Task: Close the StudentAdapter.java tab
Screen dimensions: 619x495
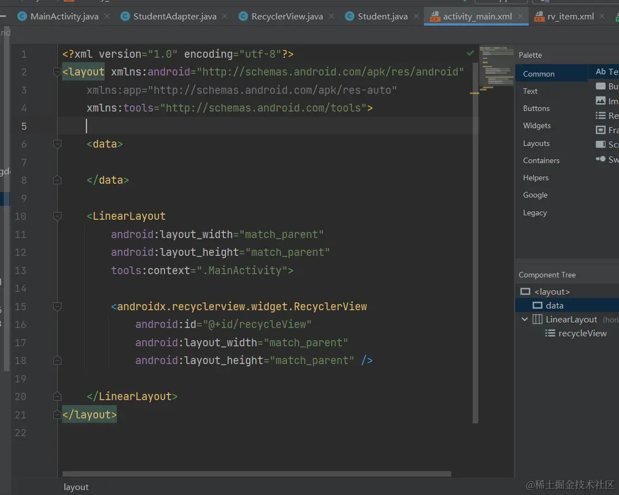Action: click(x=226, y=17)
